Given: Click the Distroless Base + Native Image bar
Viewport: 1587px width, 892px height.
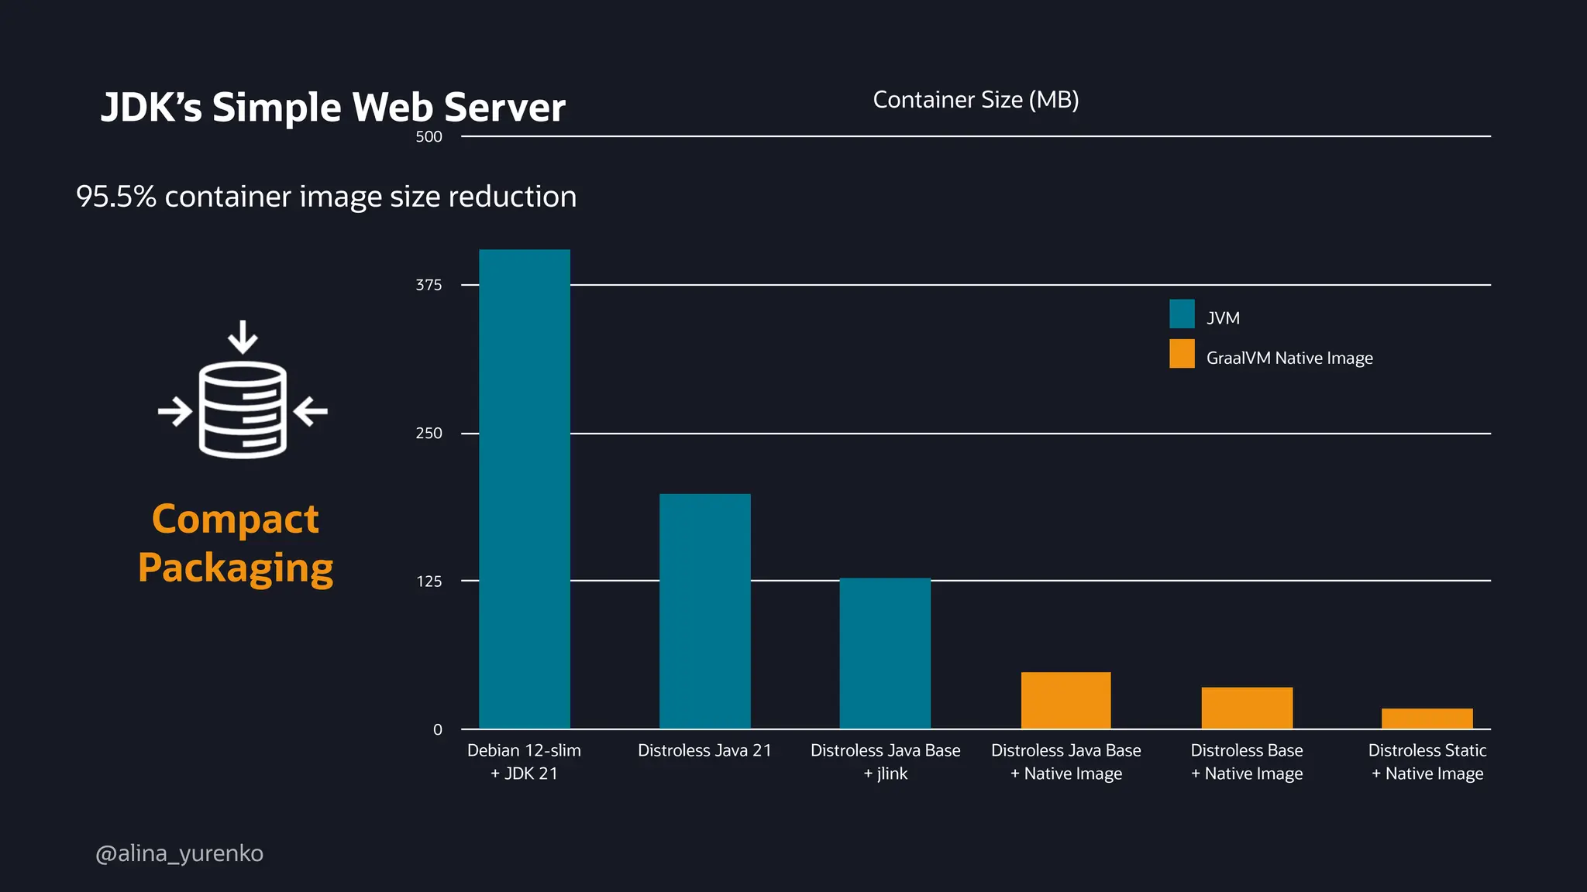Looking at the screenshot, I should click(1247, 708).
